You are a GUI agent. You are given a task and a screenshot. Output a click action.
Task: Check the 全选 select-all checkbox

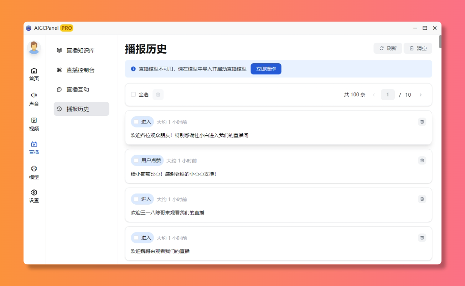[133, 95]
